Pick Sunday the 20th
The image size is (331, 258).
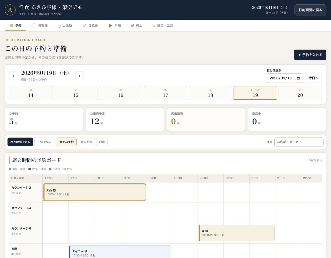300,93
